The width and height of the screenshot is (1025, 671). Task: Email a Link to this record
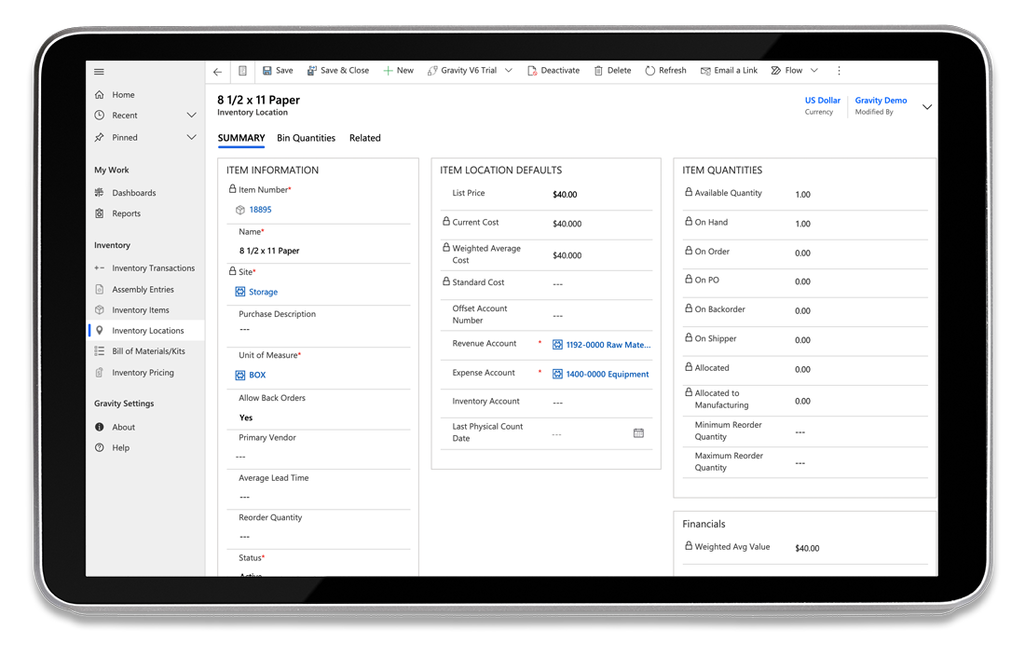pyautogui.click(x=729, y=71)
